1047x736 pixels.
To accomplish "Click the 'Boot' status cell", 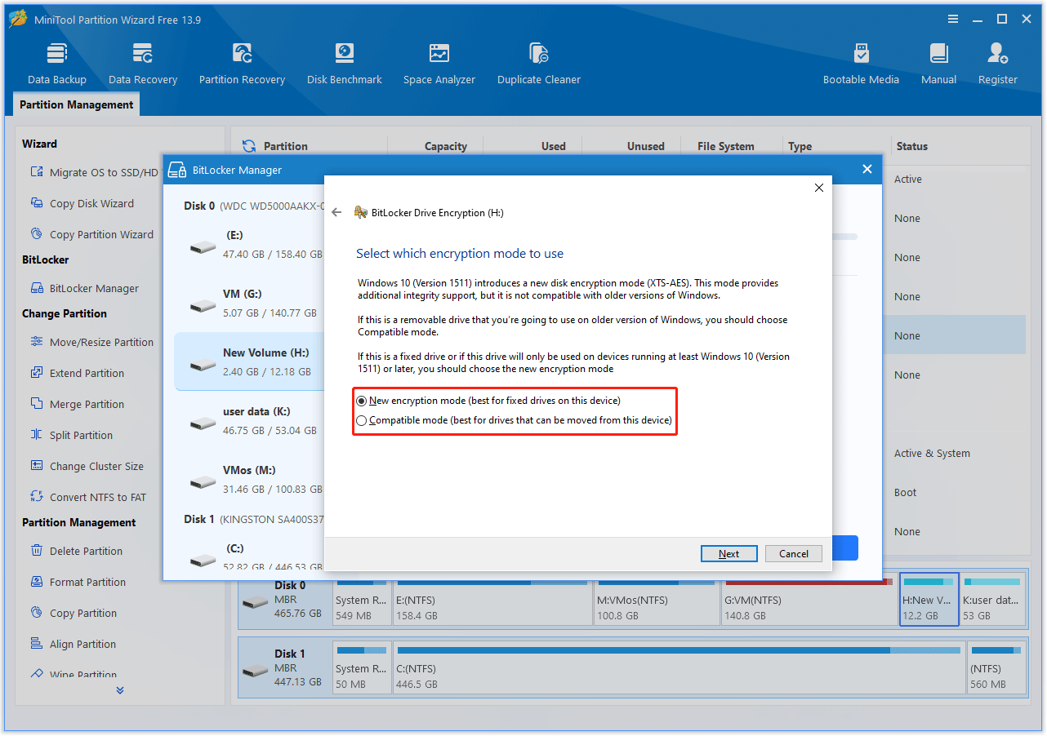I will pyautogui.click(x=905, y=492).
